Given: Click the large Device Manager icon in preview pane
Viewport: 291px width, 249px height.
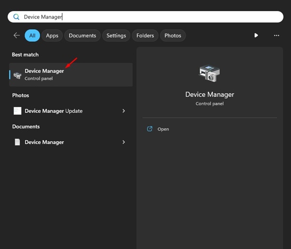Looking at the screenshot, I should [x=210, y=73].
